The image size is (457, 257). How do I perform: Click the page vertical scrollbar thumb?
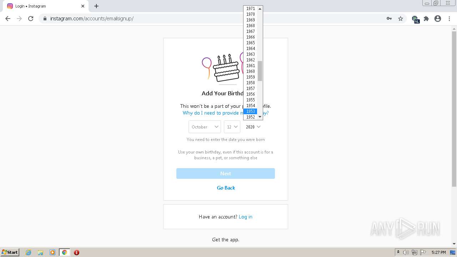(454, 109)
